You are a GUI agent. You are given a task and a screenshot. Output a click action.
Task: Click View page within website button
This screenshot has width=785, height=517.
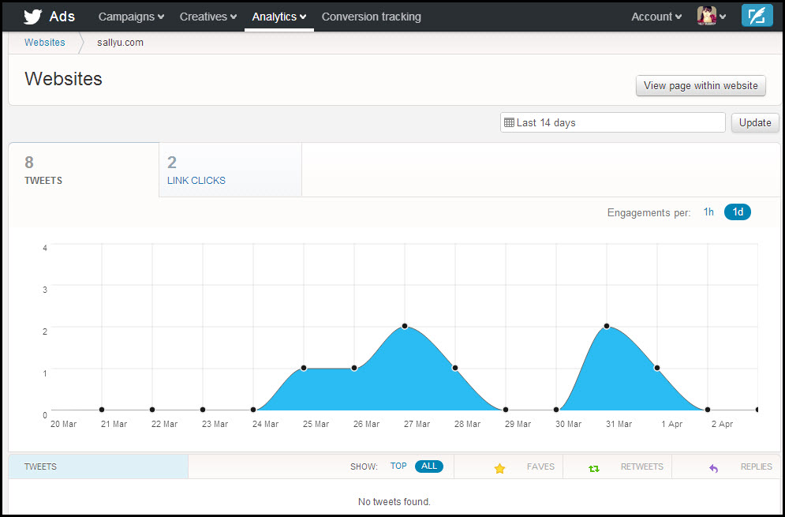pos(700,86)
